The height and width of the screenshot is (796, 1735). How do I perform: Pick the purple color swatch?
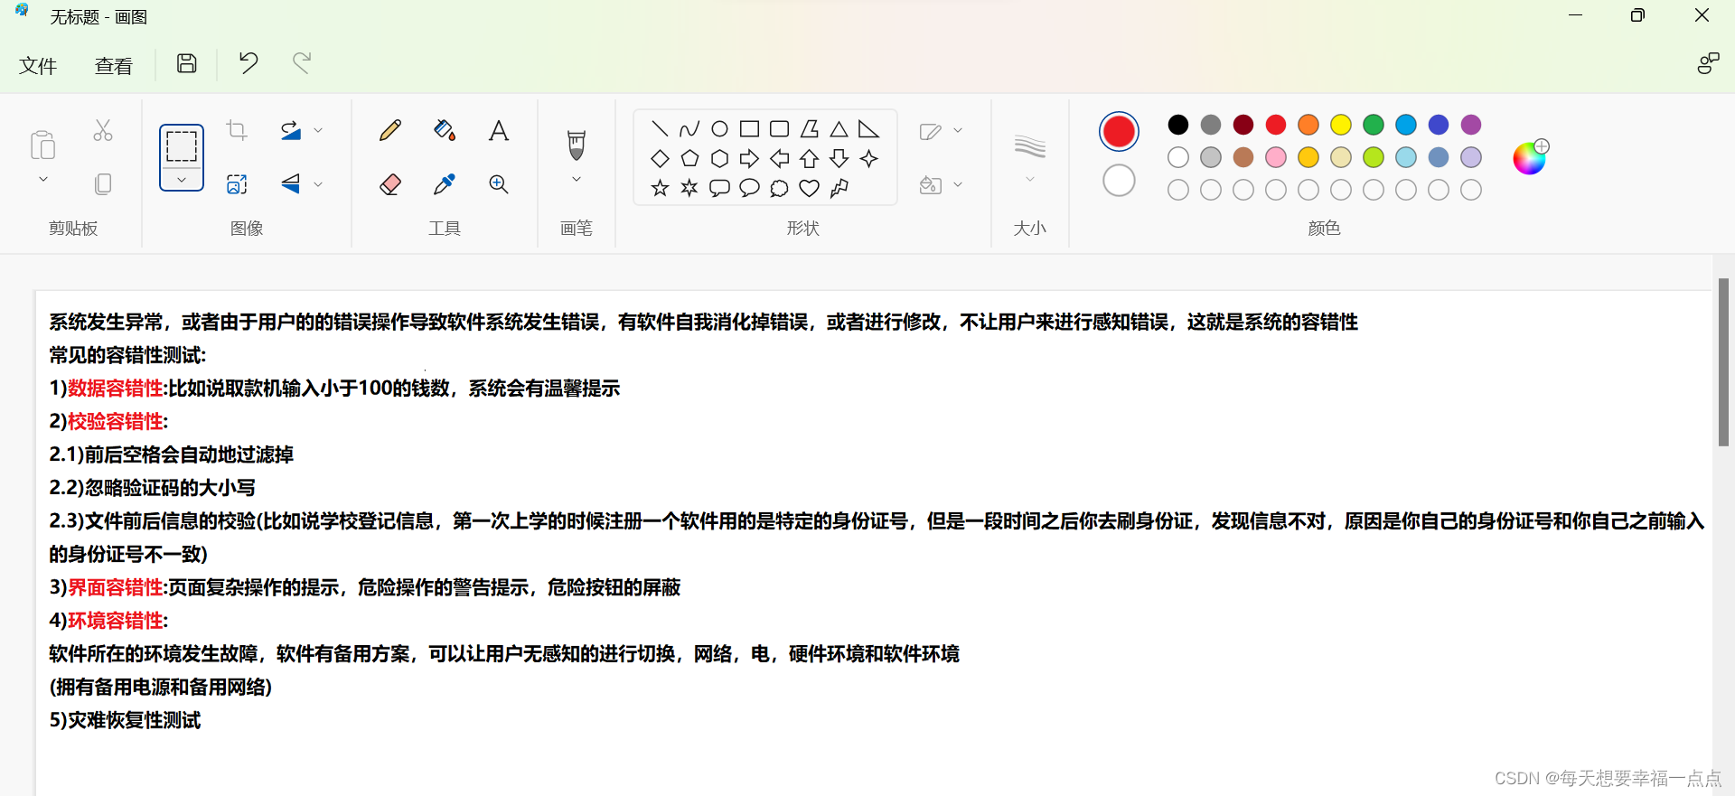point(1471,125)
